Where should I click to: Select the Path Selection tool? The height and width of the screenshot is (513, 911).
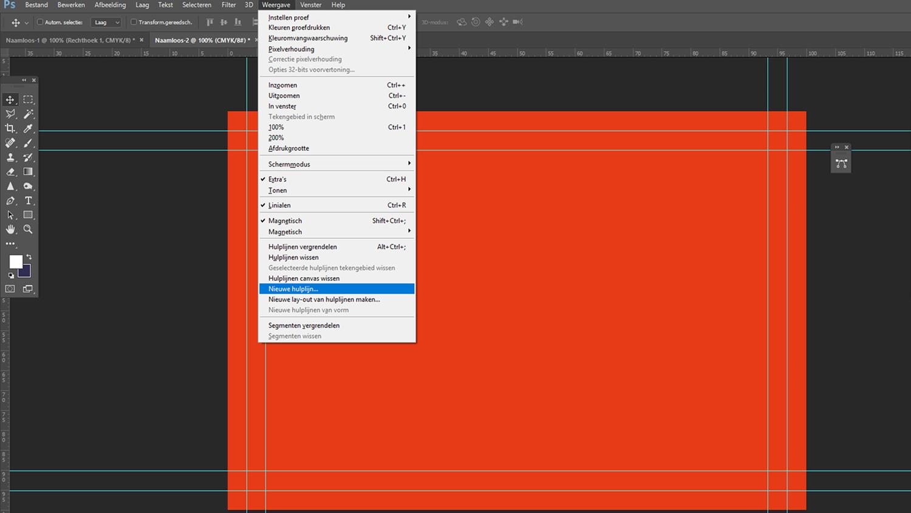coord(10,215)
